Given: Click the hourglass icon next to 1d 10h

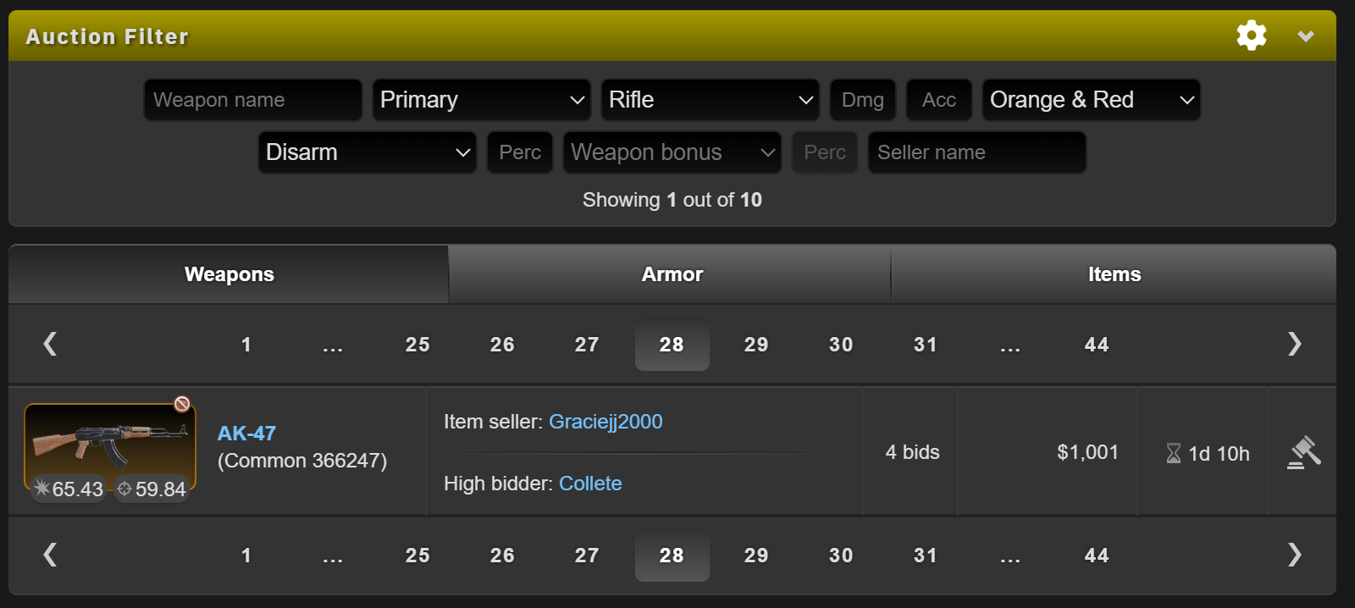Looking at the screenshot, I should 1173,453.
